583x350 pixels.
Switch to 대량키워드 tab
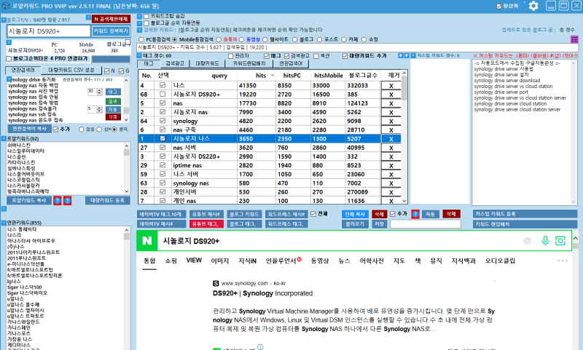point(208,63)
